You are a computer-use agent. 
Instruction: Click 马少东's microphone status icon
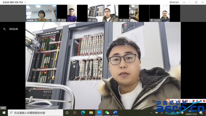pyautogui.click(x=152, y=20)
